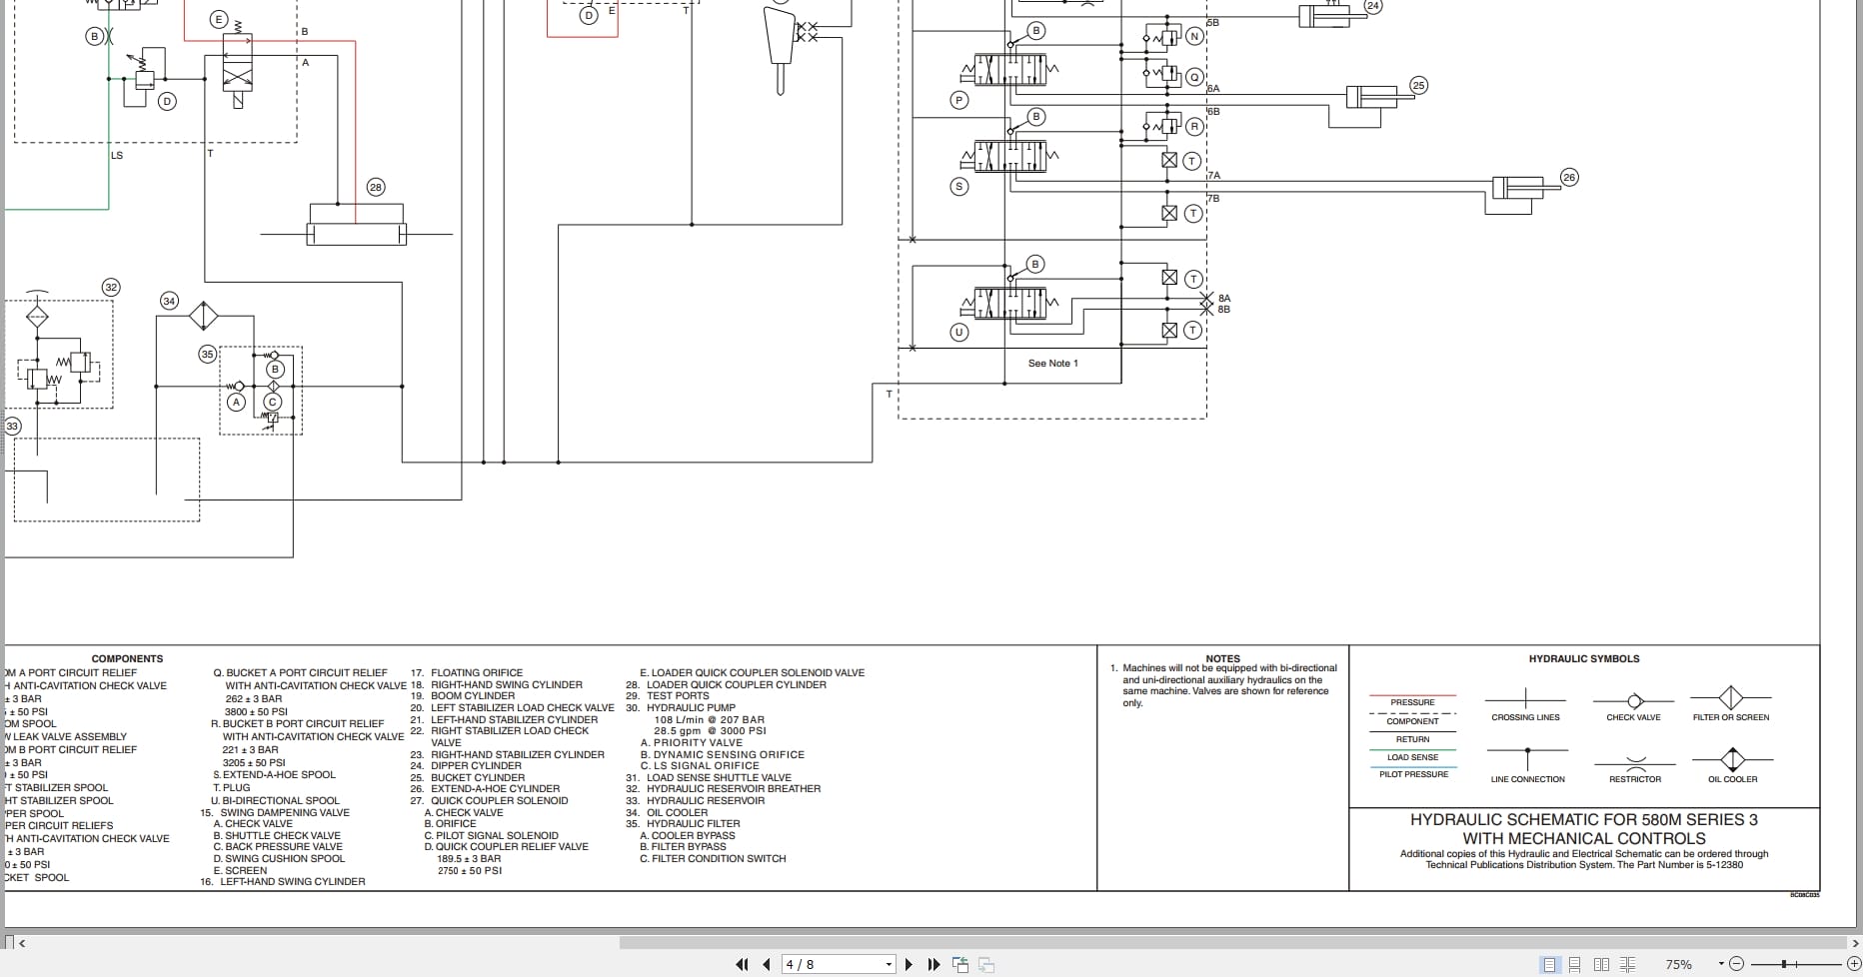The height and width of the screenshot is (977, 1863).
Task: Jump to the first page
Action: tap(741, 964)
